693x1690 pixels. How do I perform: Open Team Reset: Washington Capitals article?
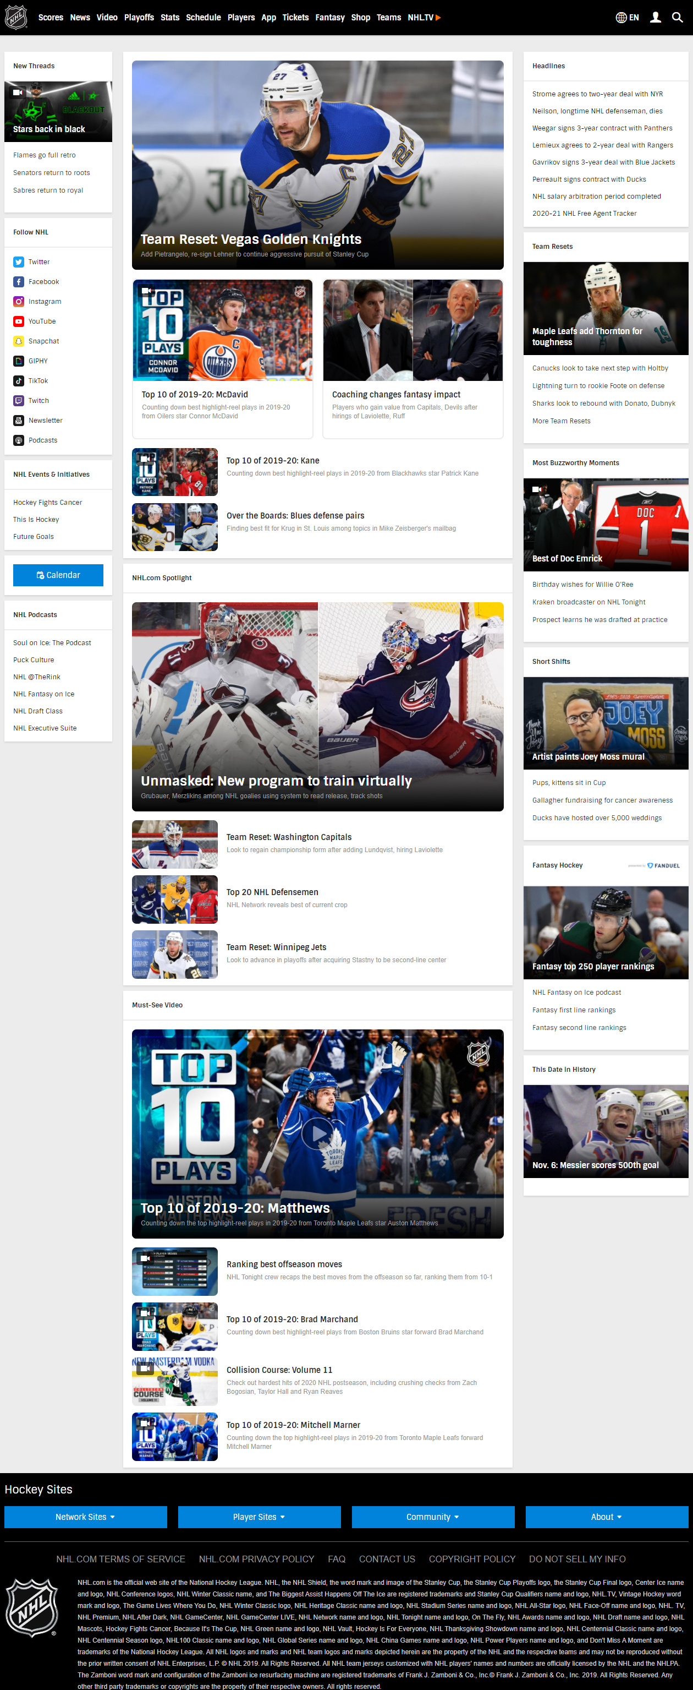pyautogui.click(x=289, y=837)
